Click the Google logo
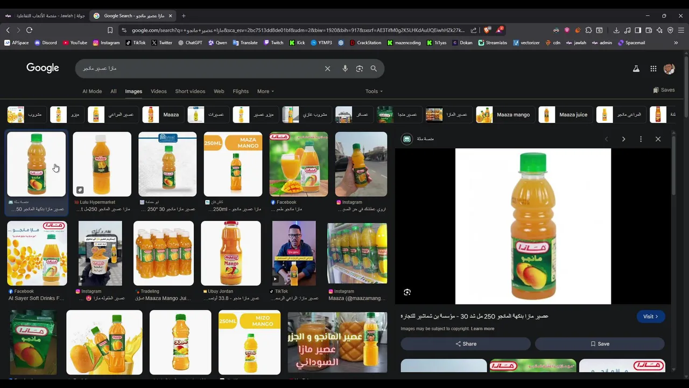The image size is (689, 388). tap(43, 68)
